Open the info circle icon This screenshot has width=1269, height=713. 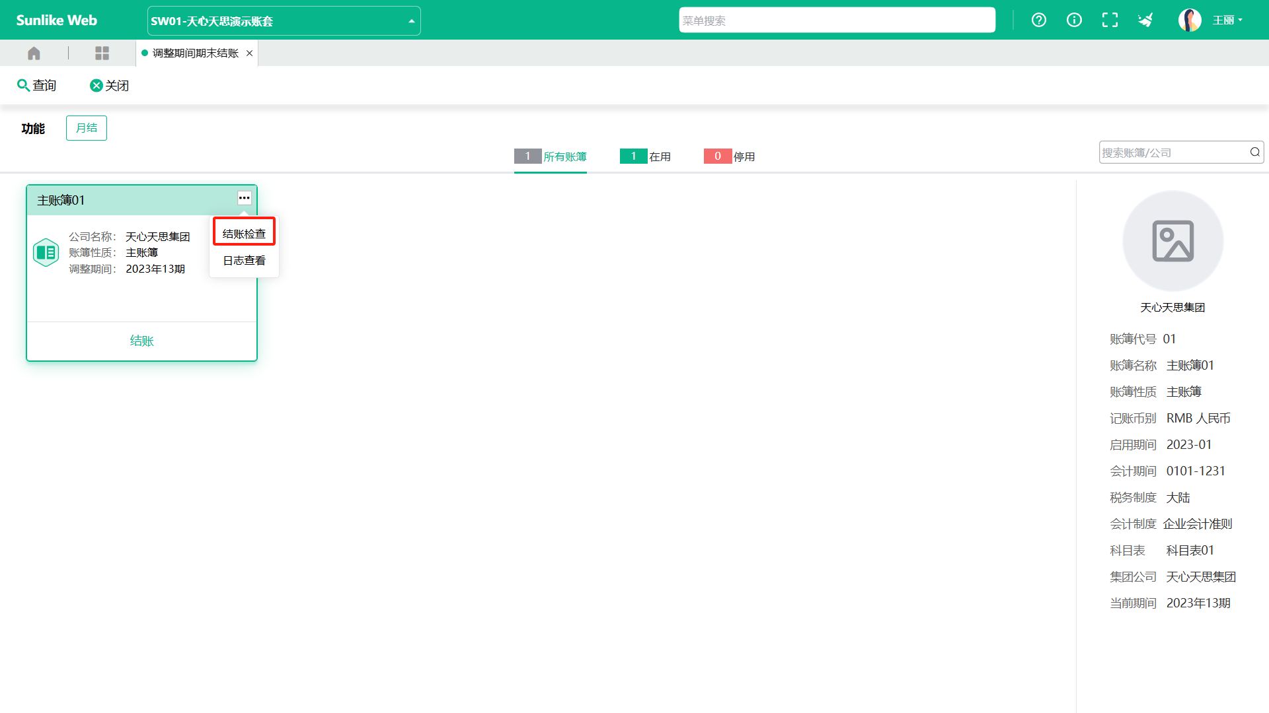[1075, 20]
